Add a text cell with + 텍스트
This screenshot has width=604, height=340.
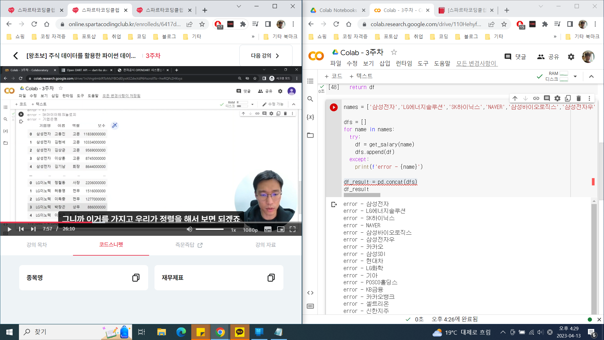(361, 76)
